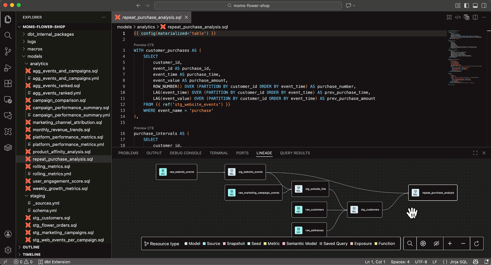Refresh the lineage graph
Image resolution: width=491 pixels, height=265 pixels.
tap(476, 244)
